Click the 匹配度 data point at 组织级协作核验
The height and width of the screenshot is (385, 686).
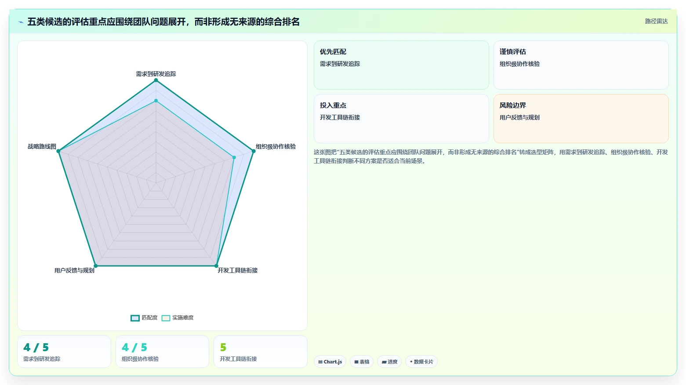[x=254, y=151]
